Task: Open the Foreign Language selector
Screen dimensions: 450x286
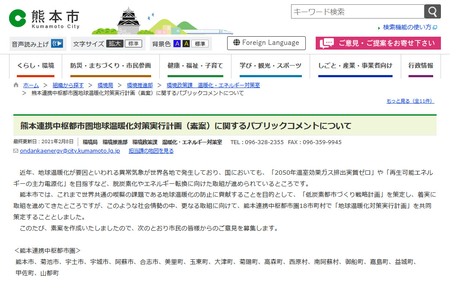Action: 266,43
